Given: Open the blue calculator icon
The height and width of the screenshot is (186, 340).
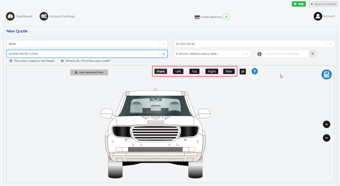Looking at the screenshot, I should pos(326,74).
